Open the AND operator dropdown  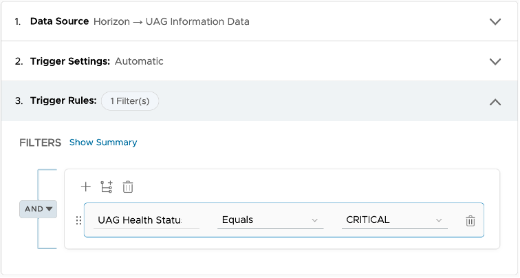tap(39, 208)
